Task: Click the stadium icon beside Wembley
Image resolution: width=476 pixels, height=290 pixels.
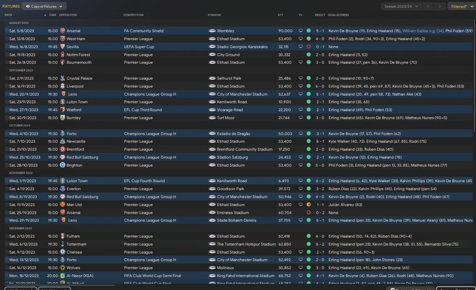Action: pos(212,31)
